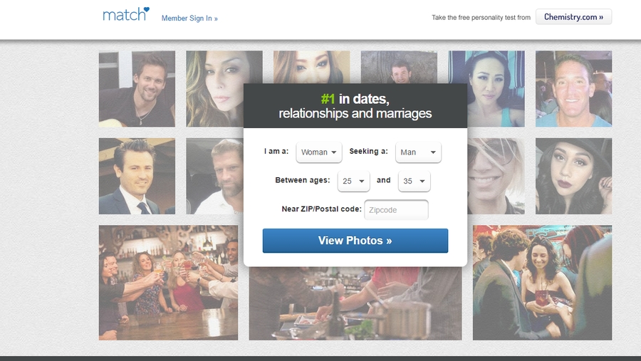The height and width of the screenshot is (361, 641).
Task: Click the match logo with heart
Action: [126, 14]
